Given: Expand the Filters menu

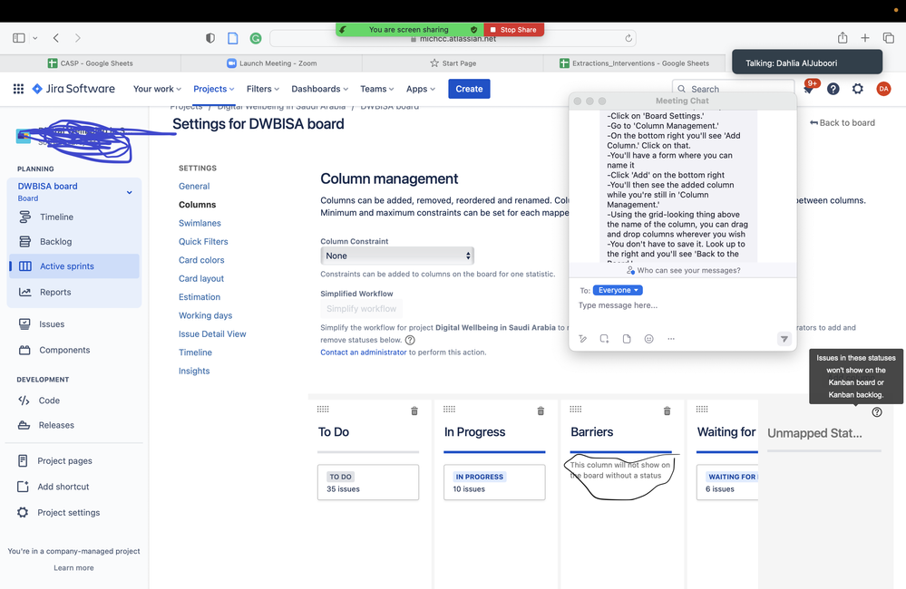Looking at the screenshot, I should click(263, 89).
